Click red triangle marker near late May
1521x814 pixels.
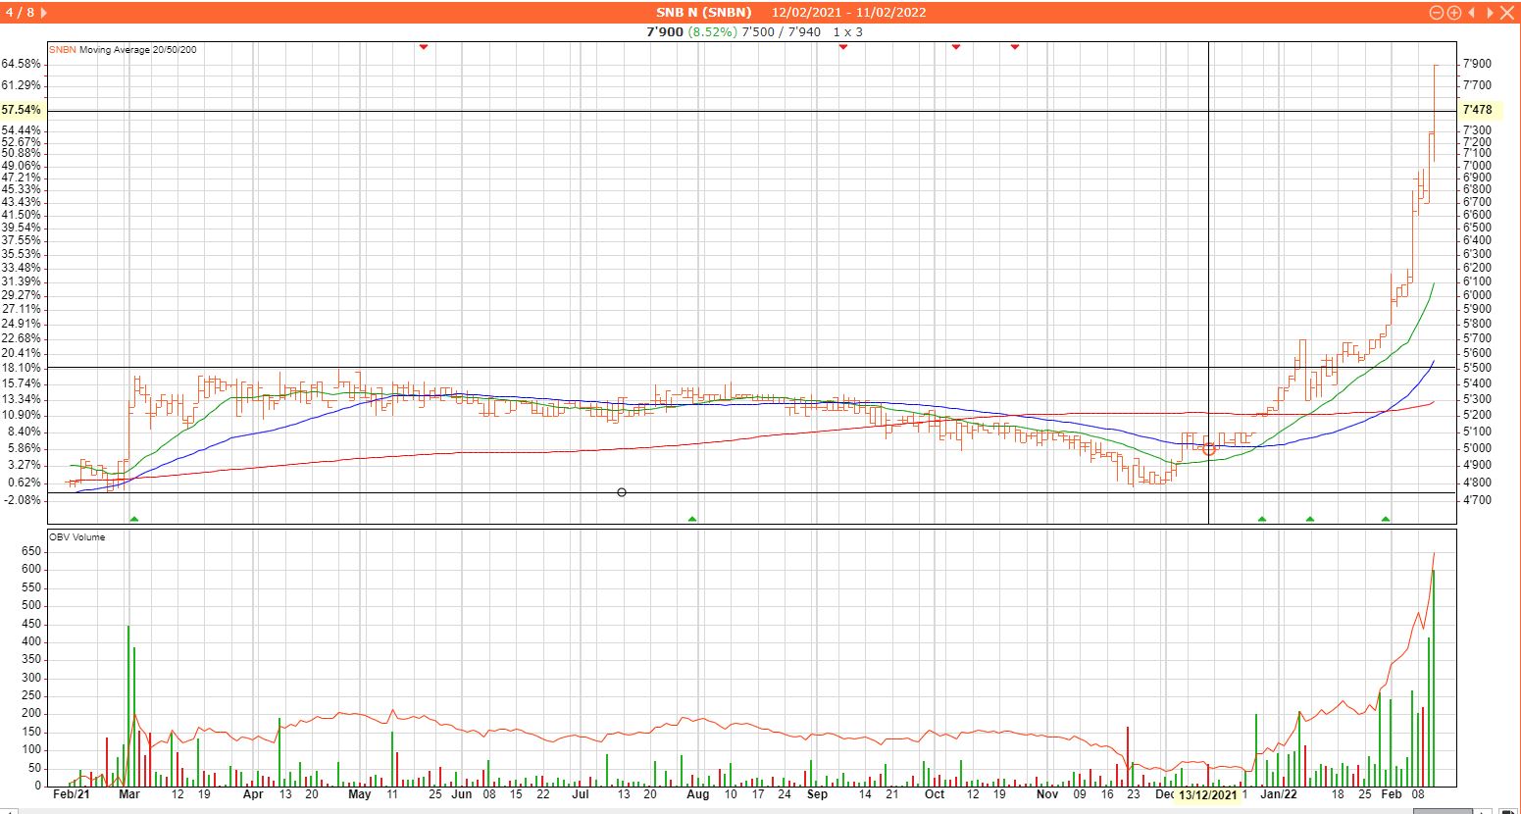pyautogui.click(x=424, y=46)
